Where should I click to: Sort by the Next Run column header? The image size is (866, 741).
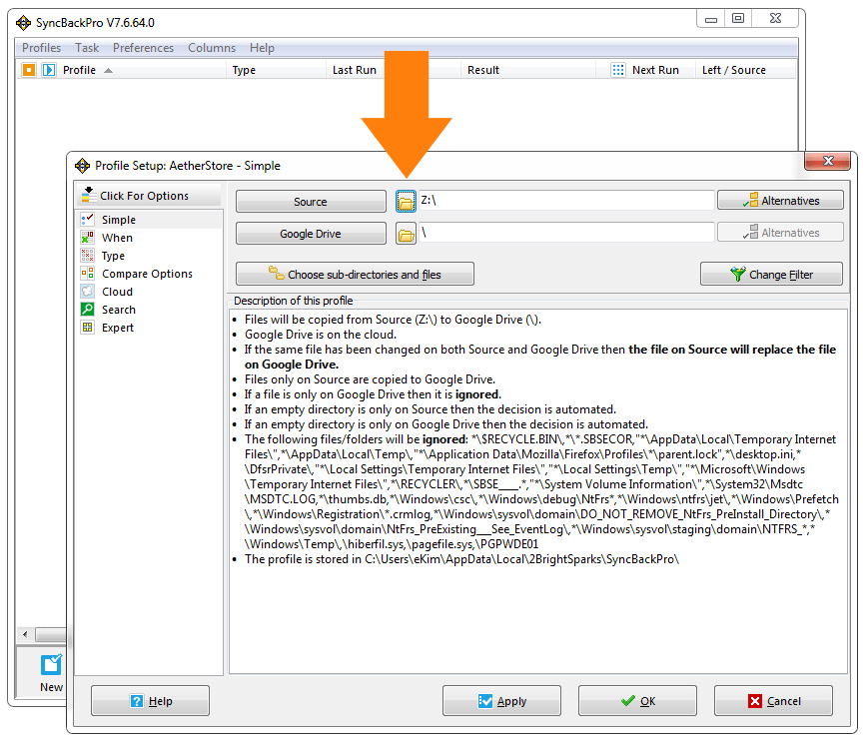point(655,70)
